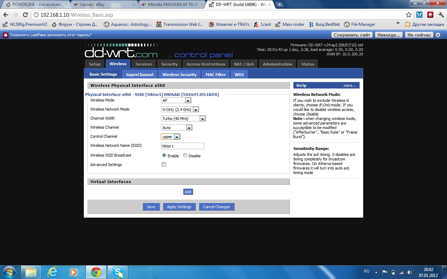Go back with the browser back arrow
Image resolution: width=447 pixels, height=279 pixels.
tap(6, 15)
